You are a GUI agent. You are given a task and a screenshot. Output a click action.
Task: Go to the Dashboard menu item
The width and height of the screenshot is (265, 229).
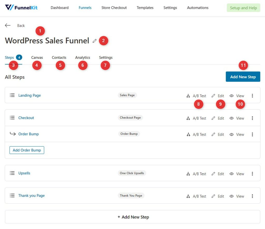coord(60,7)
